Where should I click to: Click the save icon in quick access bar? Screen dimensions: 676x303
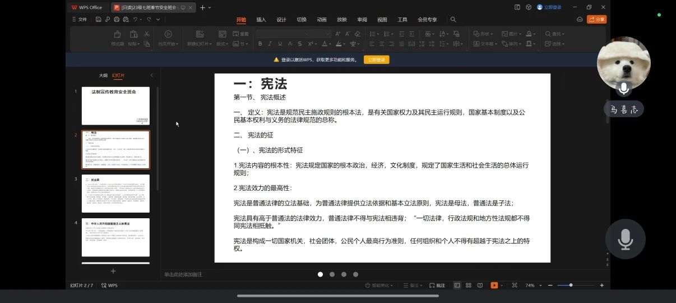(99, 20)
